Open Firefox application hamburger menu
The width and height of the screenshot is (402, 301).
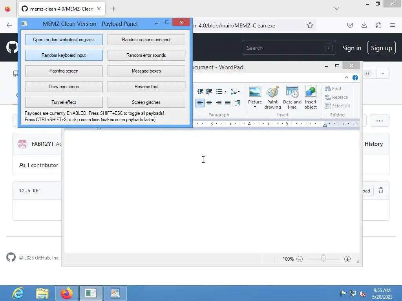click(x=393, y=25)
